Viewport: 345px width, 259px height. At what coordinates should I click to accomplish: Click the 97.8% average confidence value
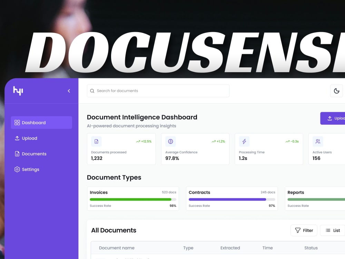click(172, 158)
